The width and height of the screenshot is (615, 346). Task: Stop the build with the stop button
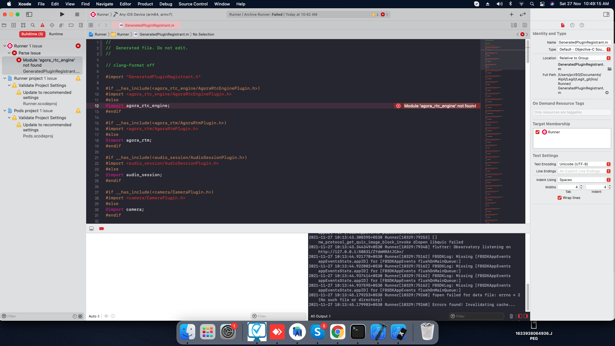tap(77, 14)
